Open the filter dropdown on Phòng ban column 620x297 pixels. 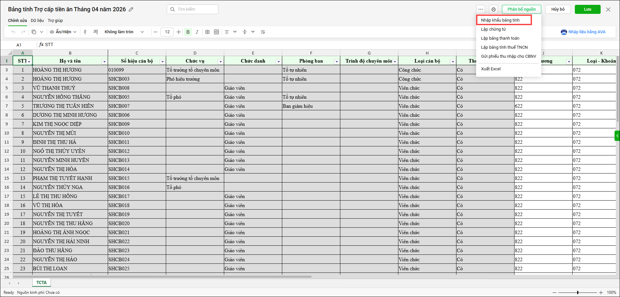(x=336, y=62)
